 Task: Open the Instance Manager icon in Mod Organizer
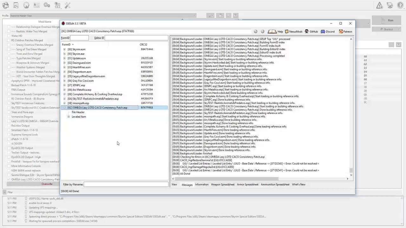5,5
